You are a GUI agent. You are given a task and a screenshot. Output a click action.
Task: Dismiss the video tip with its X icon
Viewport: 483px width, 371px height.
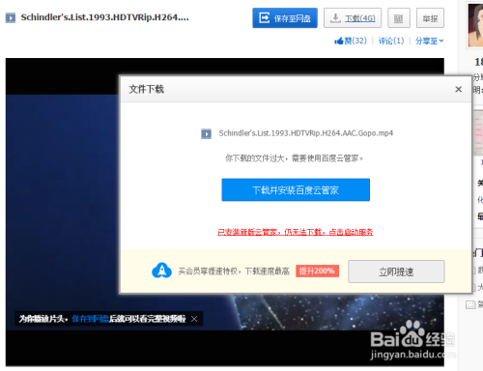[194, 319]
